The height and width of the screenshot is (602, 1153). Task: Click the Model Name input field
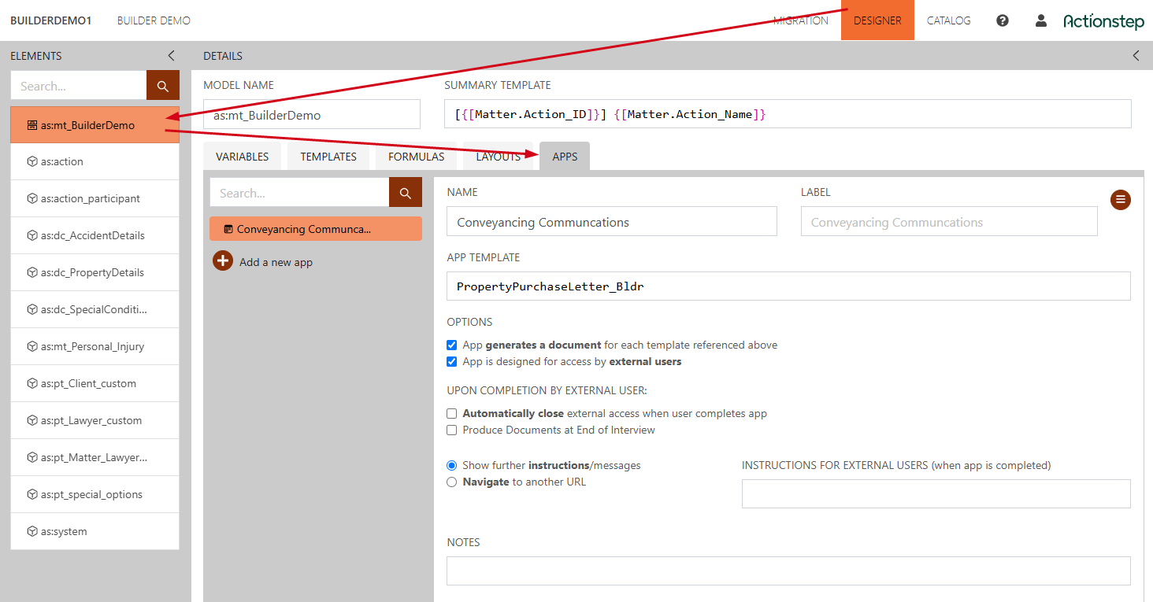[x=312, y=114]
